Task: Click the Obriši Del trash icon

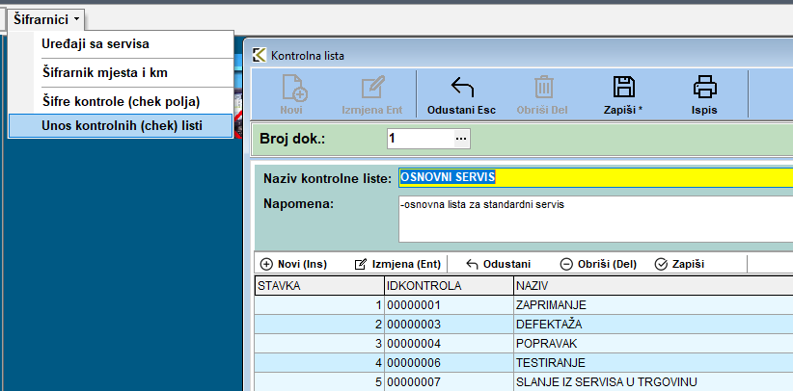Action: point(543,87)
